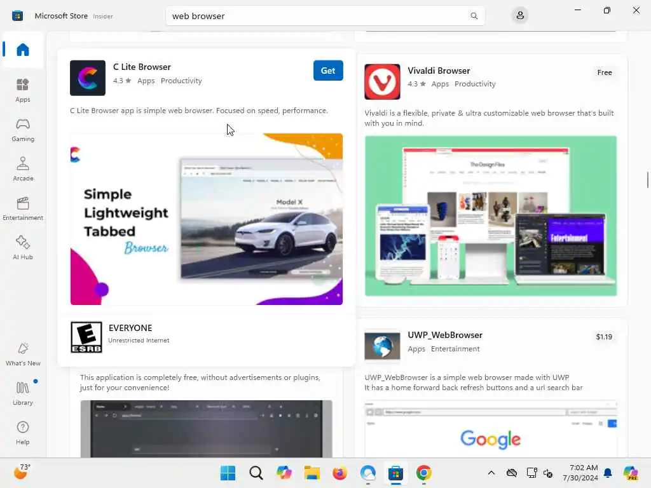Click the Microsoft Store taskbar icon

[x=395, y=473]
